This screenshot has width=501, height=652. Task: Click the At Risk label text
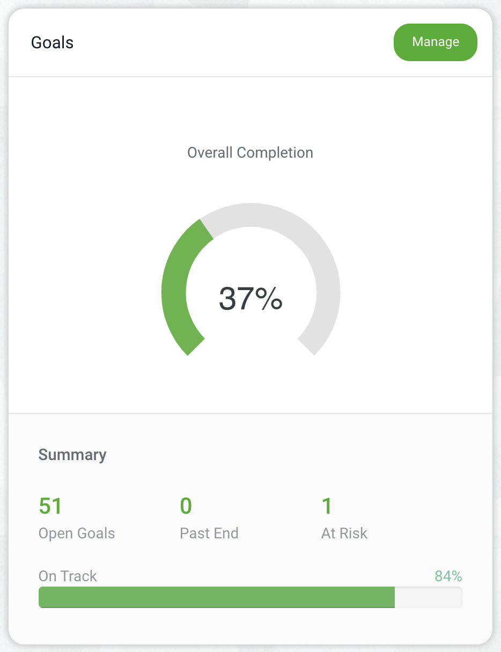(344, 533)
